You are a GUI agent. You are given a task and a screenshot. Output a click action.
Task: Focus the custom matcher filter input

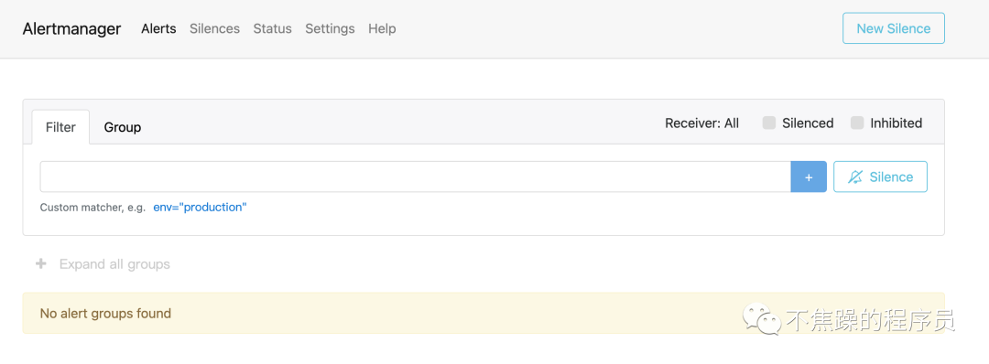pos(415,177)
